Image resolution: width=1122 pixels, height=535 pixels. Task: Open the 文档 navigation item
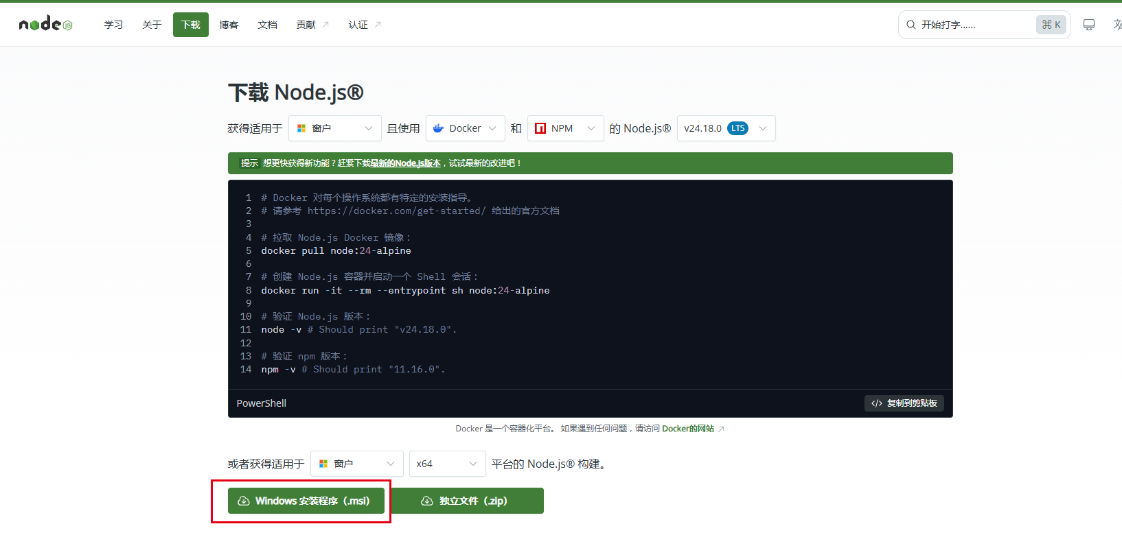(x=267, y=25)
